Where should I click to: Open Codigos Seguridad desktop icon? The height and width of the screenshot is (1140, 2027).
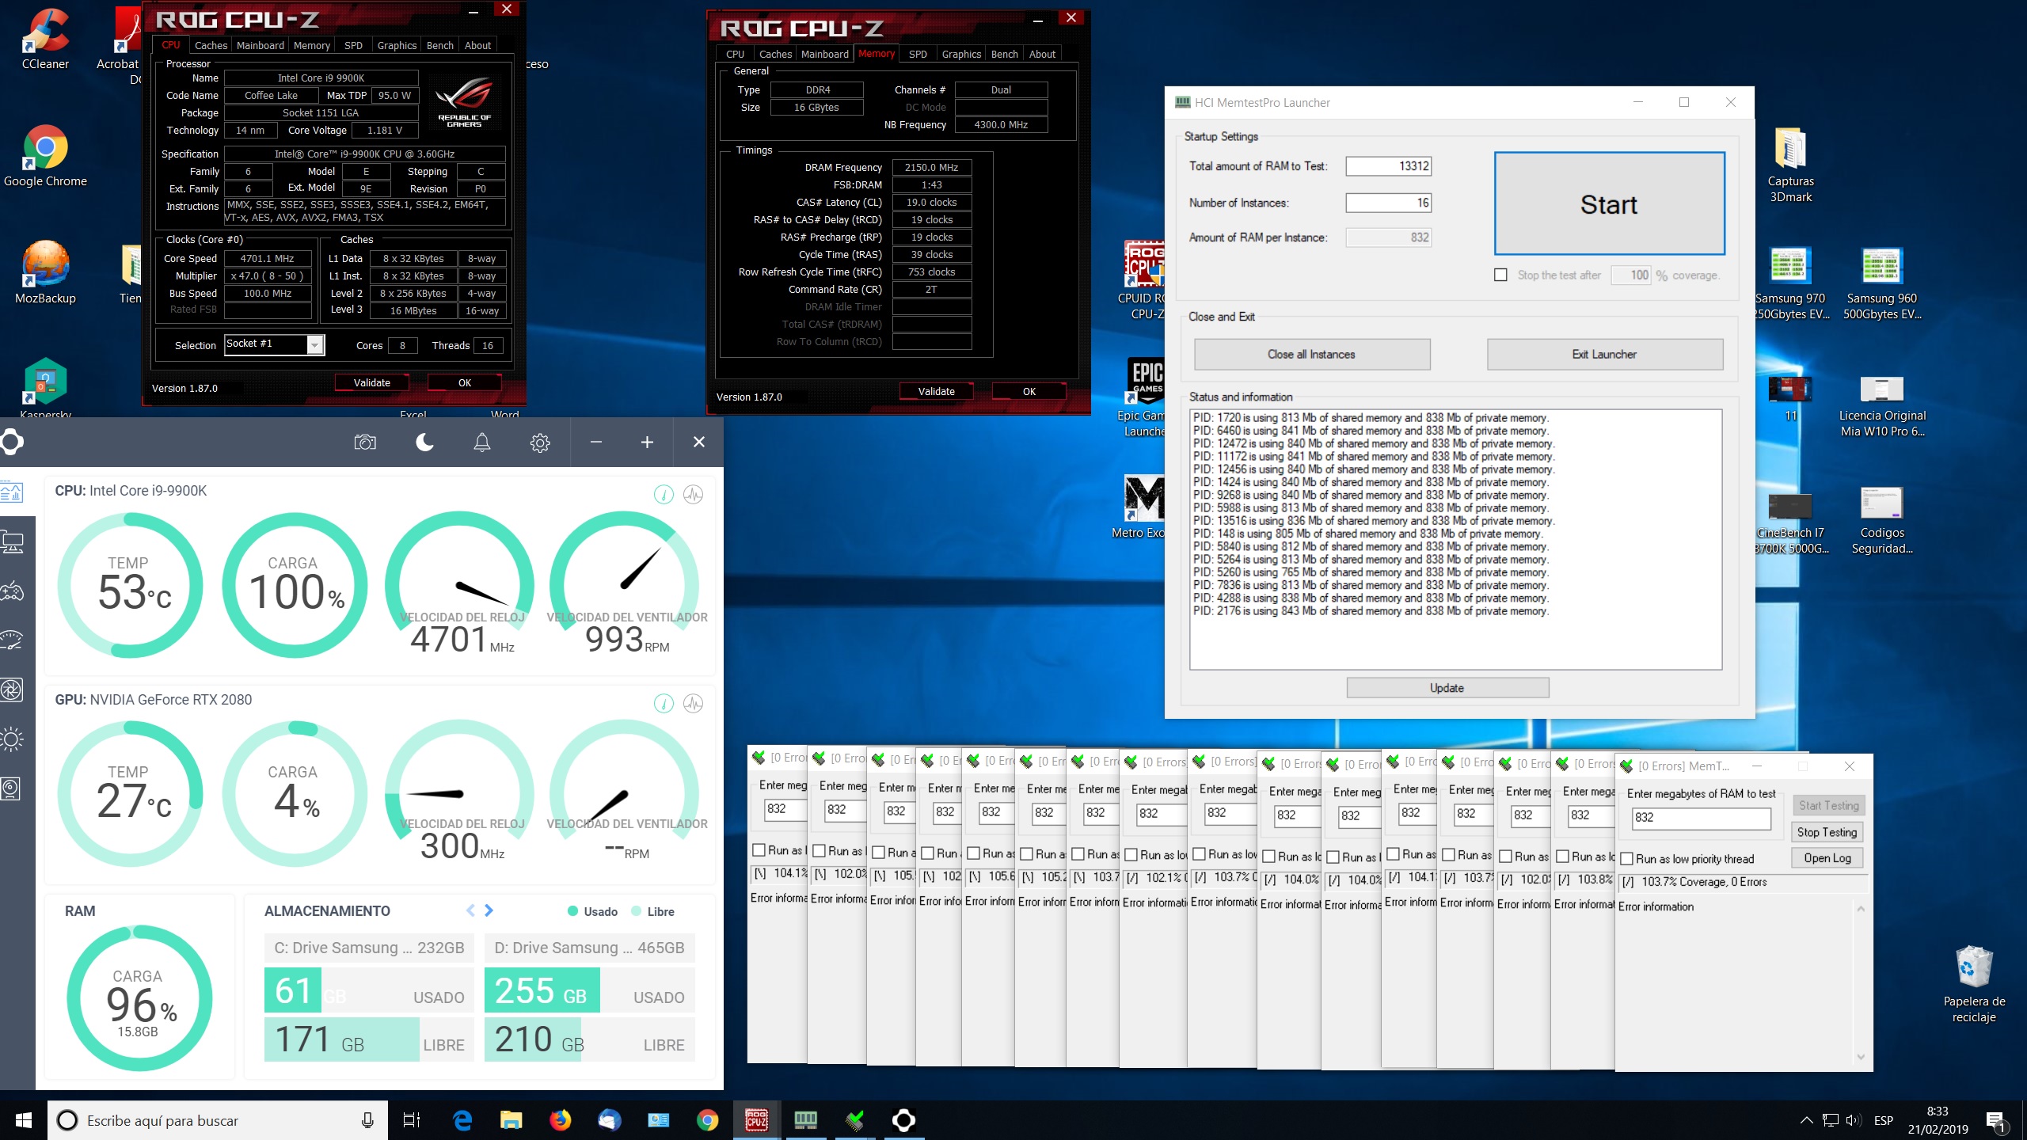coord(1882,519)
